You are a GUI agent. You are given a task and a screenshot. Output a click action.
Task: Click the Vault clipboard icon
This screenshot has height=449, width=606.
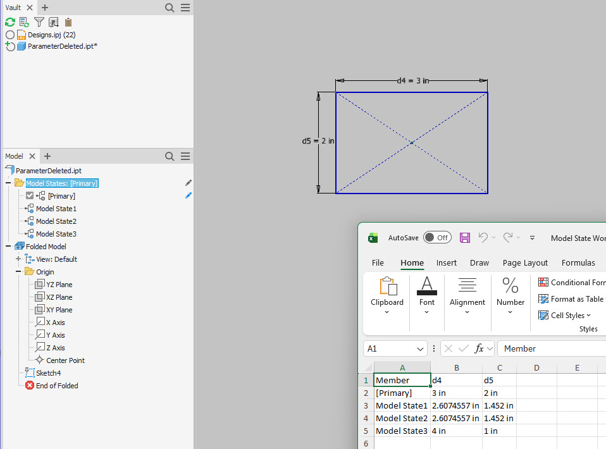click(x=68, y=22)
